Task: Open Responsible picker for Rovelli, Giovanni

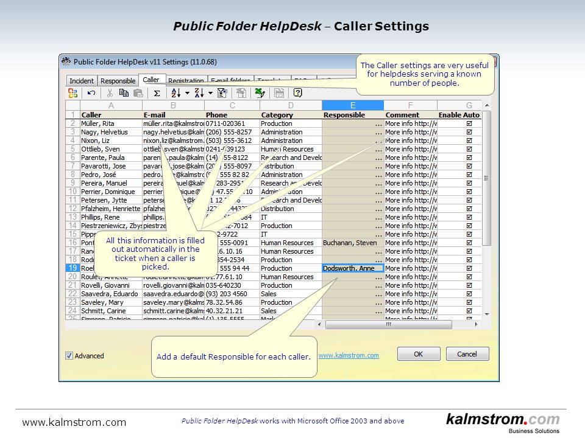Action: click(x=378, y=286)
